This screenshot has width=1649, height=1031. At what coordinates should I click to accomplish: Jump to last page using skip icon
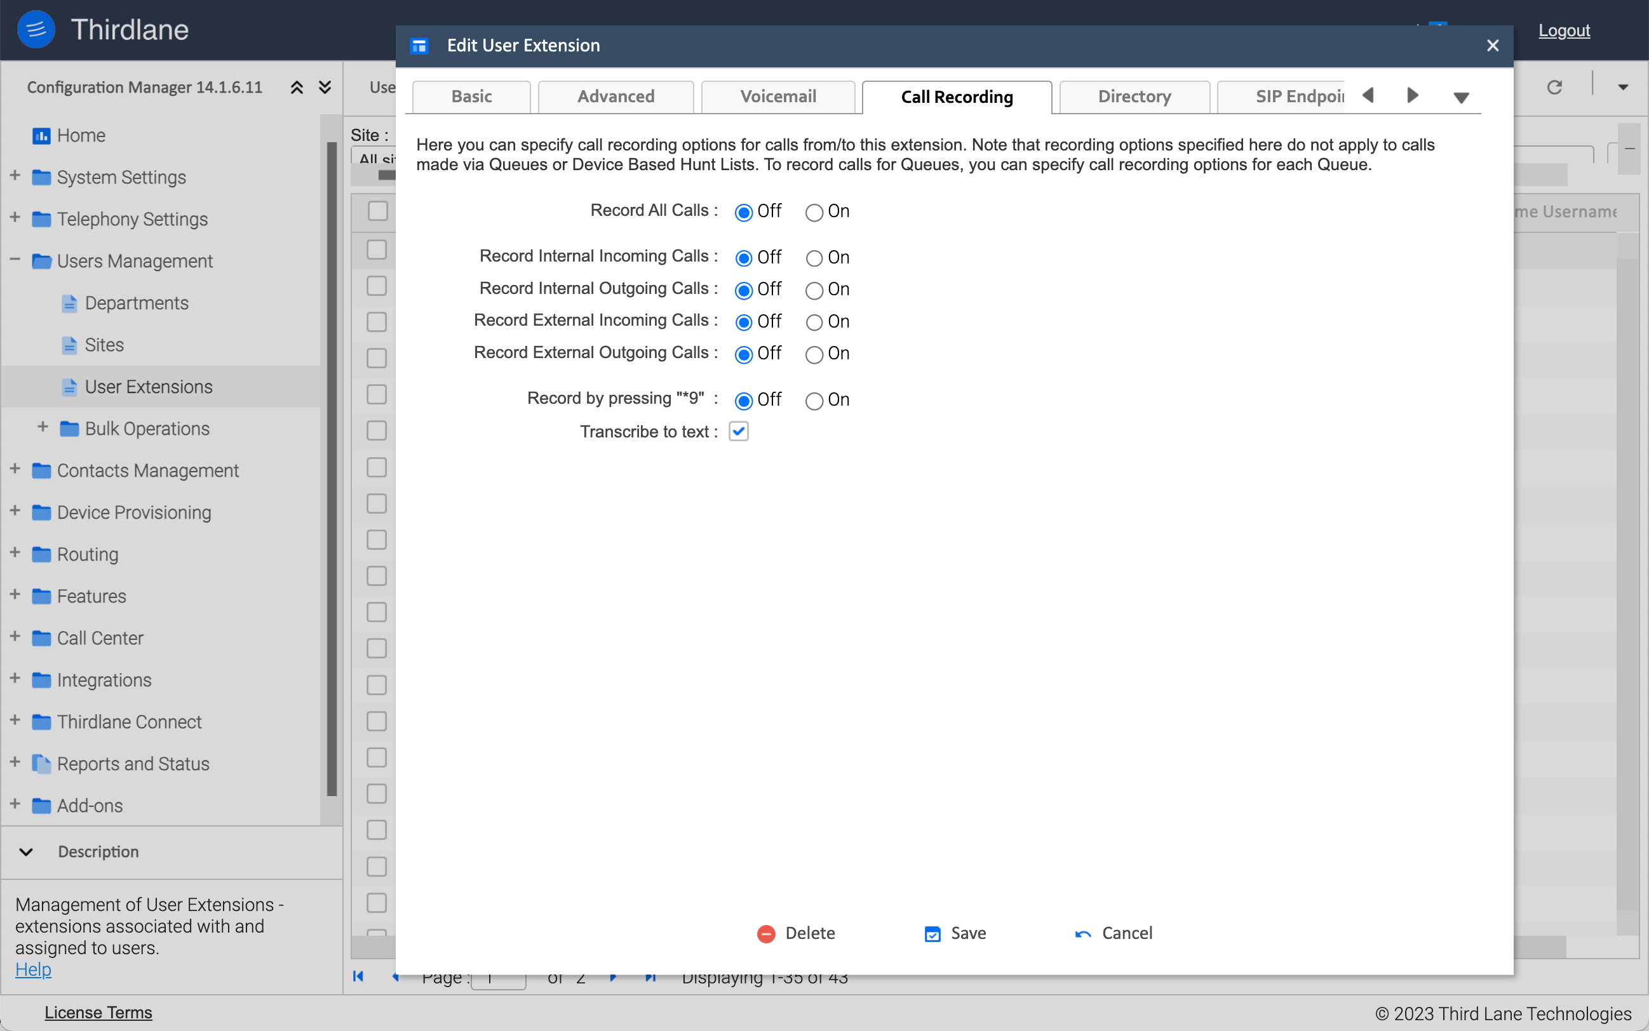(x=650, y=977)
